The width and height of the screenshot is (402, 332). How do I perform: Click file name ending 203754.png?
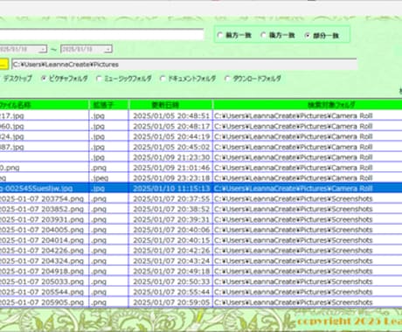42,199
